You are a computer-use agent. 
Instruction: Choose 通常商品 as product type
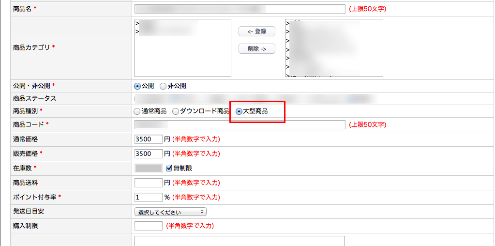point(137,111)
